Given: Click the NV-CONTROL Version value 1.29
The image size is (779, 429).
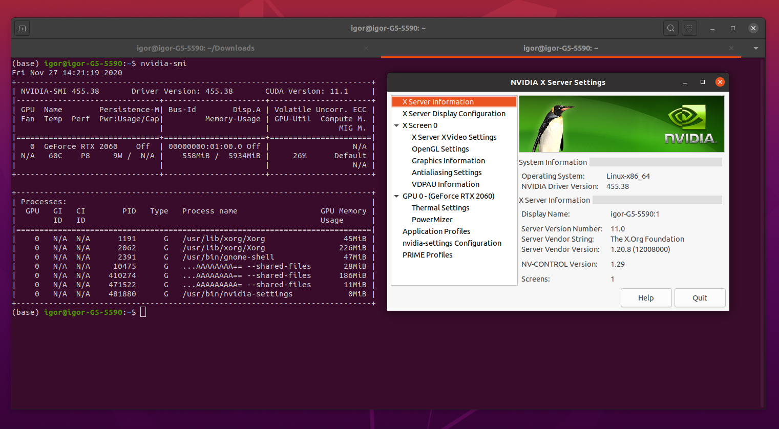Looking at the screenshot, I should click(x=618, y=264).
